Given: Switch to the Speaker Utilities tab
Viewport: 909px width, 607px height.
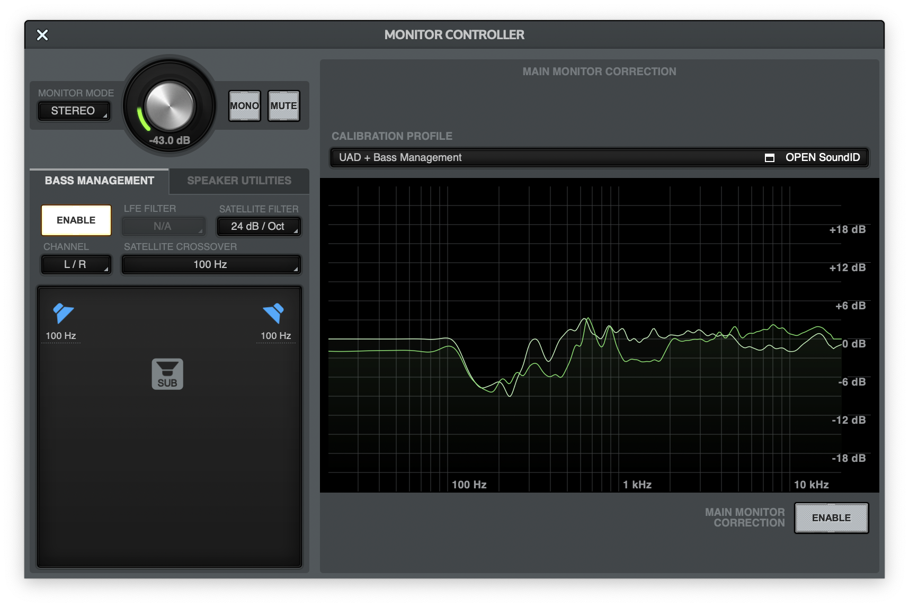Looking at the screenshot, I should (x=239, y=181).
